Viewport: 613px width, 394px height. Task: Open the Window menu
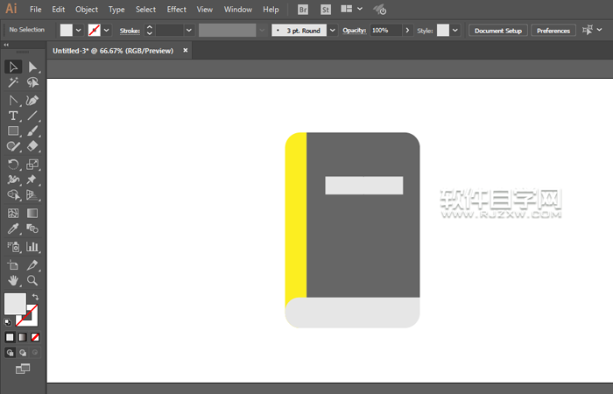[x=237, y=9]
